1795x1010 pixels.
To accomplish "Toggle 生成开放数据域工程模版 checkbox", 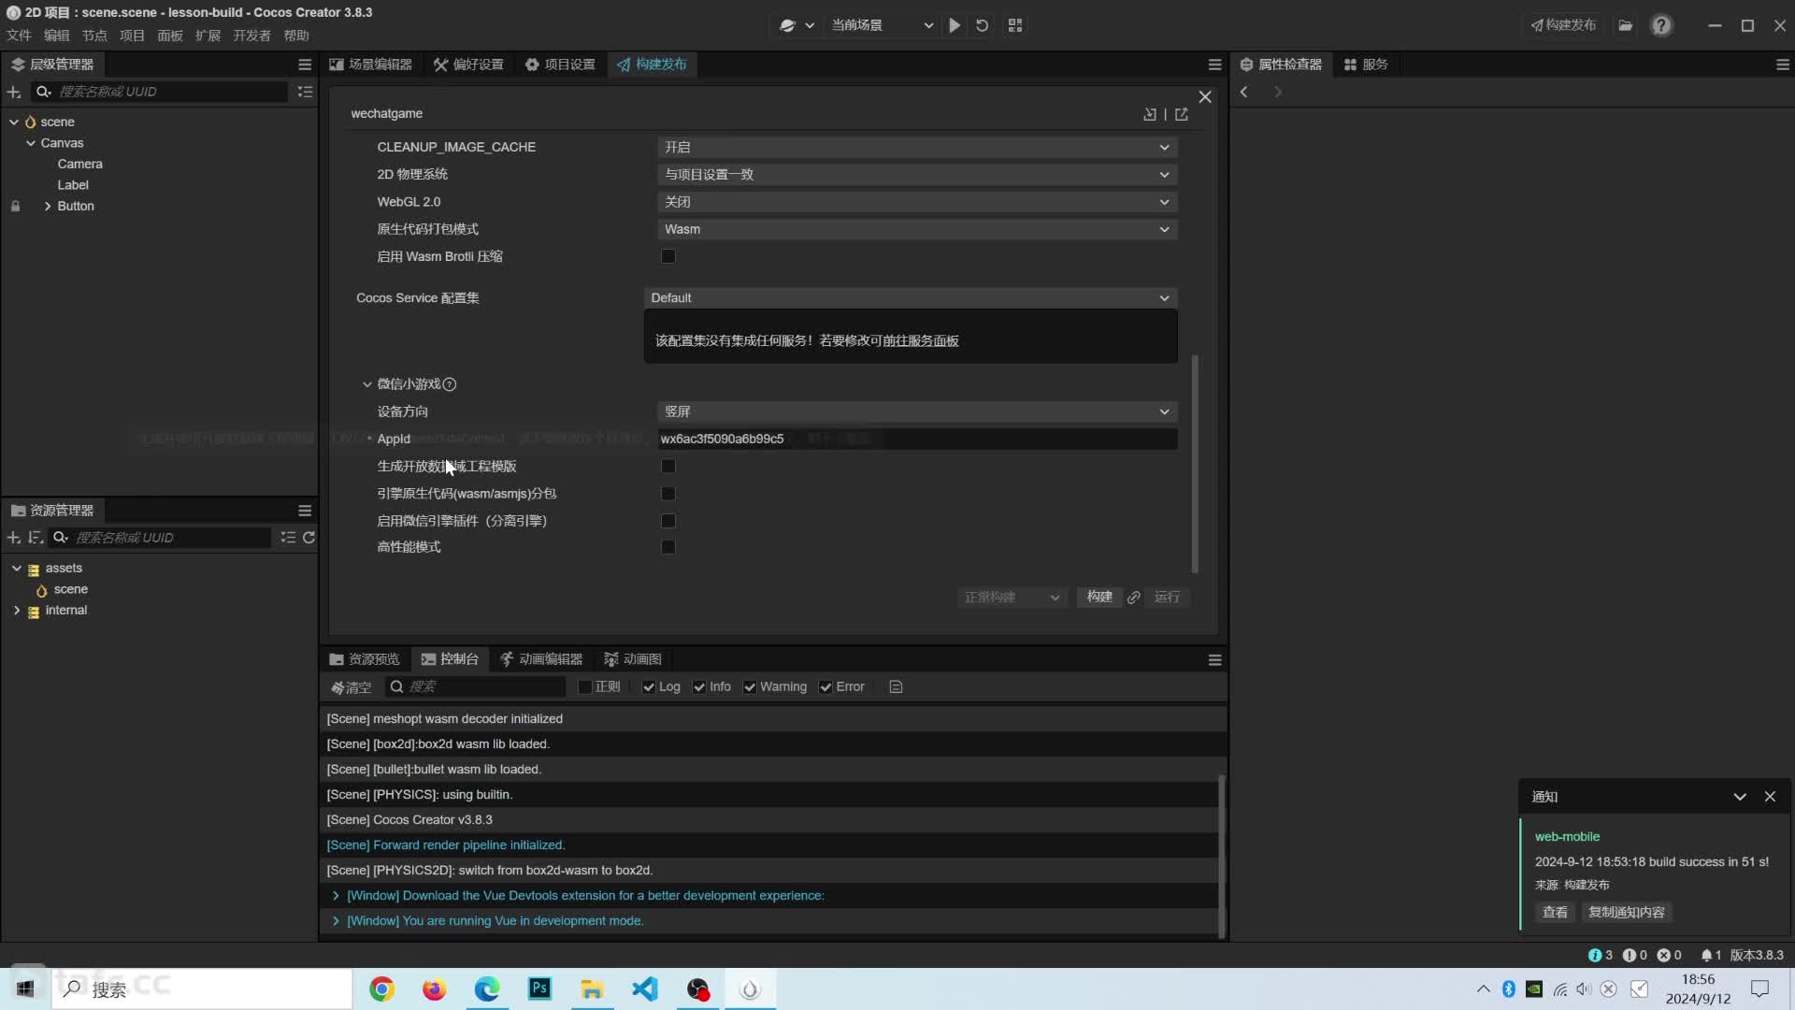I will [668, 466].
